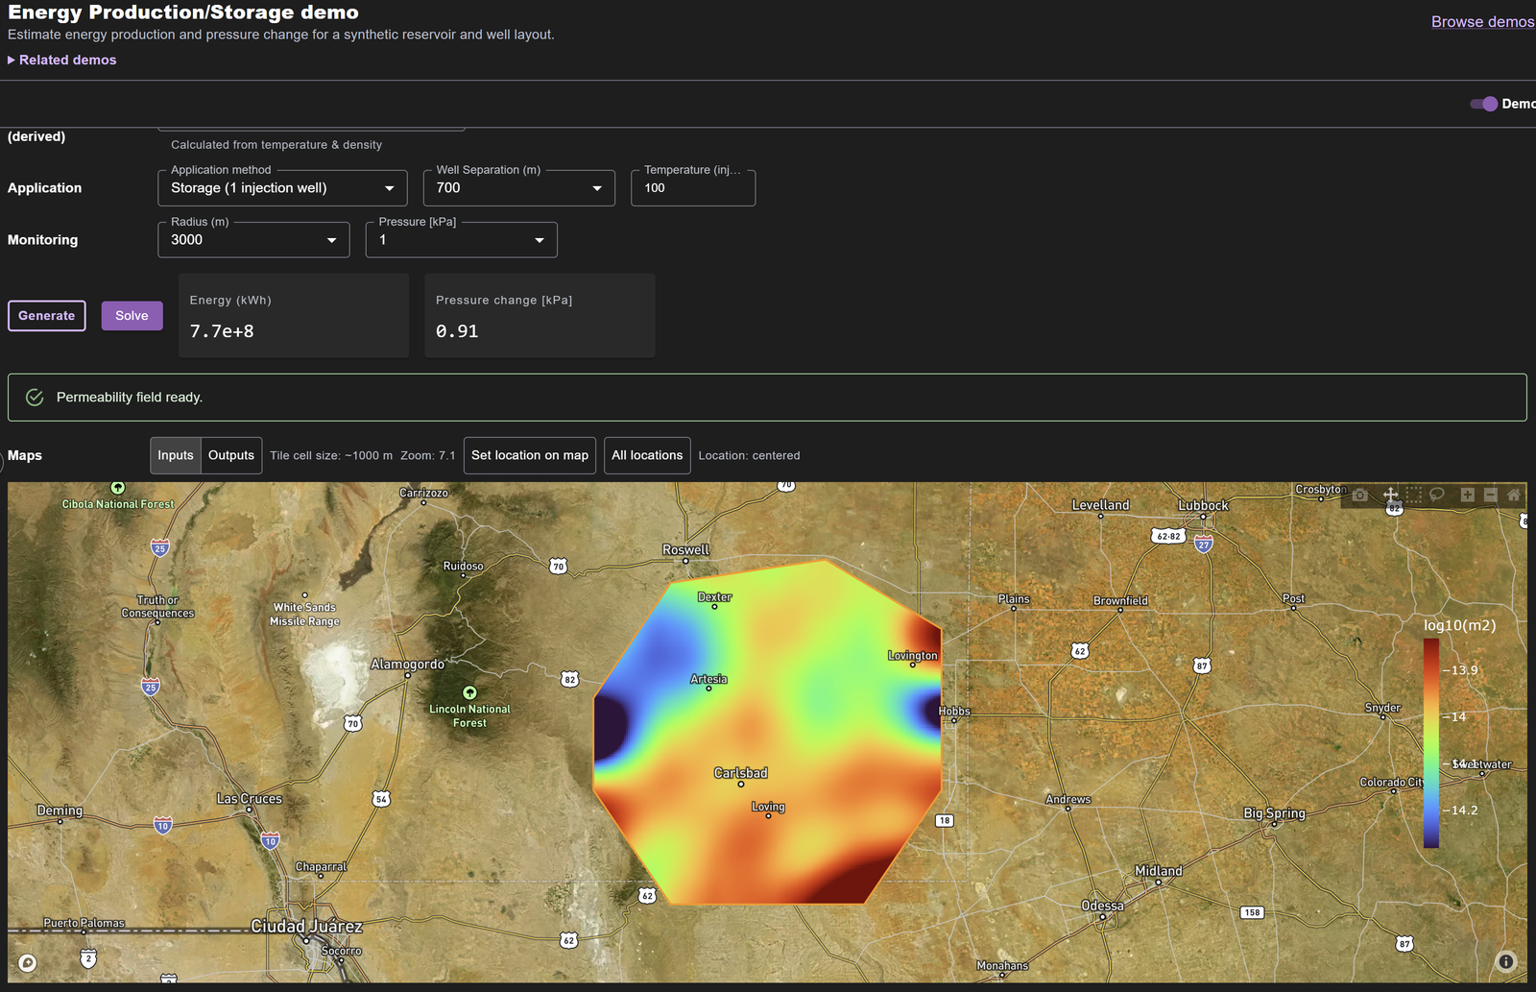Open the monitoring Pressure dropdown
1536x992 pixels.
461,240
